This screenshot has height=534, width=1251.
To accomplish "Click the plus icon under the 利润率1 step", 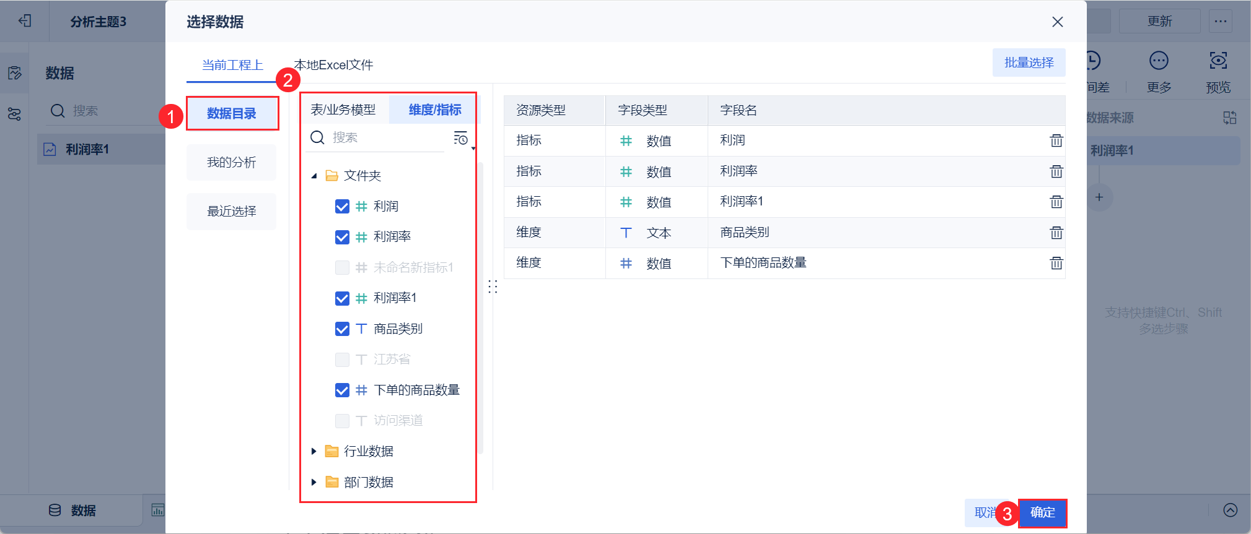I will tap(1099, 197).
